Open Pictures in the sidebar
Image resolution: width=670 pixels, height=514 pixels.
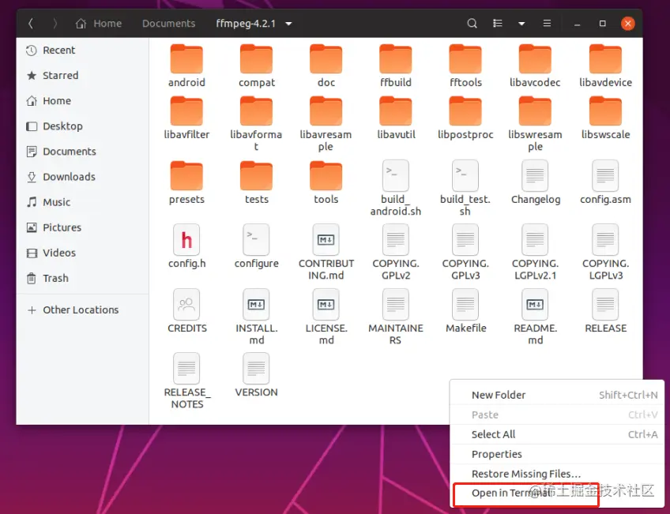click(82, 227)
